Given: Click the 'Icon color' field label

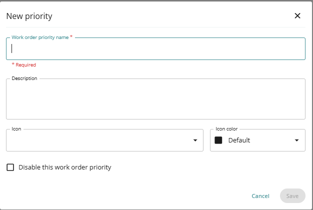Looking at the screenshot, I should (x=226, y=129).
